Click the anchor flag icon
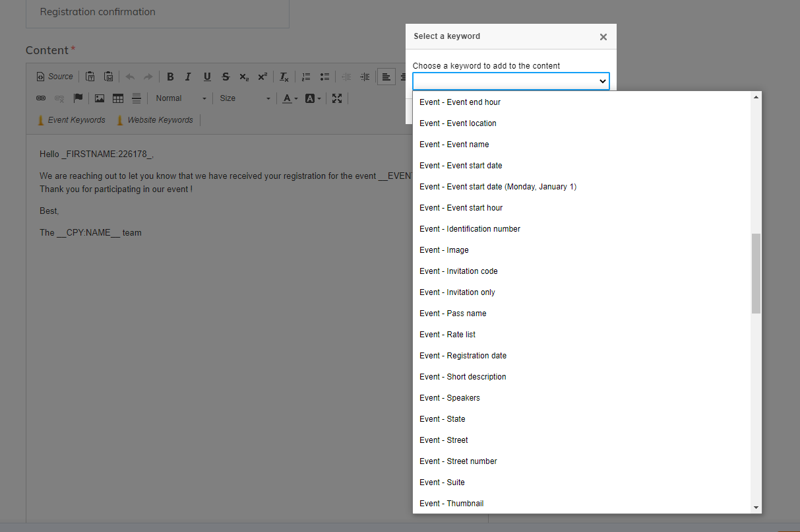Image resolution: width=800 pixels, height=532 pixels. click(78, 98)
